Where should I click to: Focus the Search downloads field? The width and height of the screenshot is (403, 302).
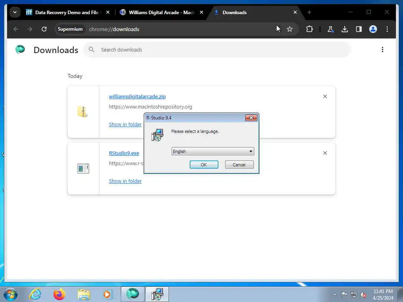click(217, 50)
